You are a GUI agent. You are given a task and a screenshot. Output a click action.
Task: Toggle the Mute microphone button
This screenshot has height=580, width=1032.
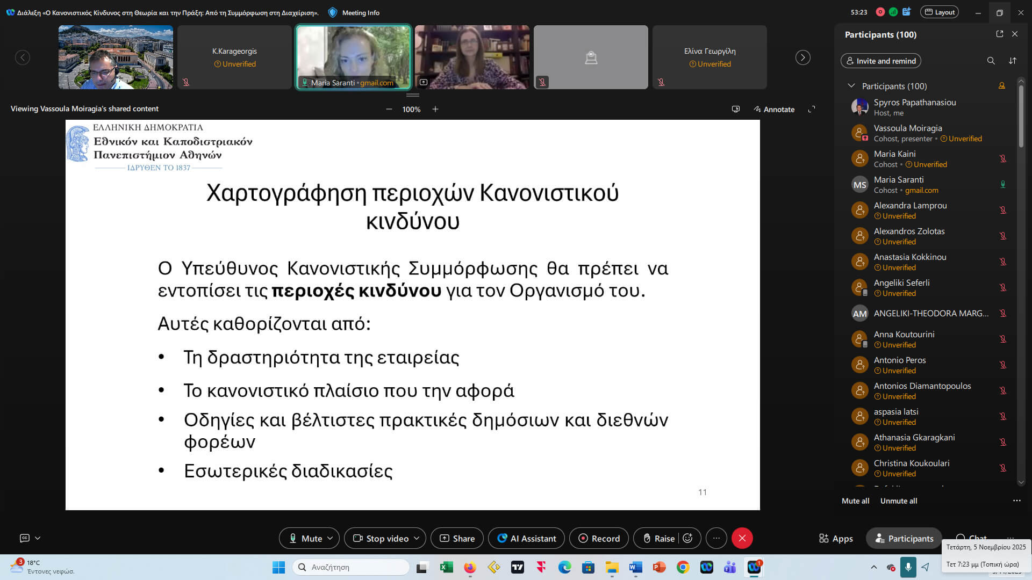[x=305, y=538]
